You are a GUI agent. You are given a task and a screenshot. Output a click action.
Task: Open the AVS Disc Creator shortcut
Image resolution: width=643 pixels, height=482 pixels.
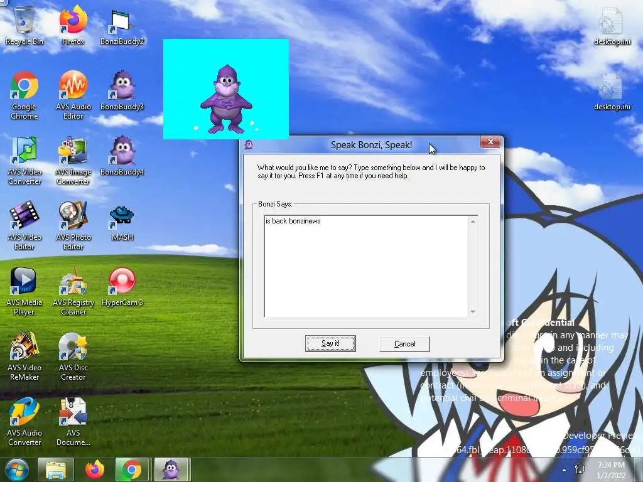click(73, 356)
